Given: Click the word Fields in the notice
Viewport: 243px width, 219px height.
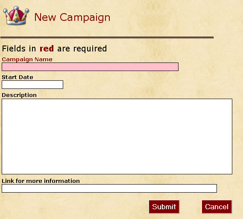Looking at the screenshot, I should pyautogui.click(x=14, y=48).
